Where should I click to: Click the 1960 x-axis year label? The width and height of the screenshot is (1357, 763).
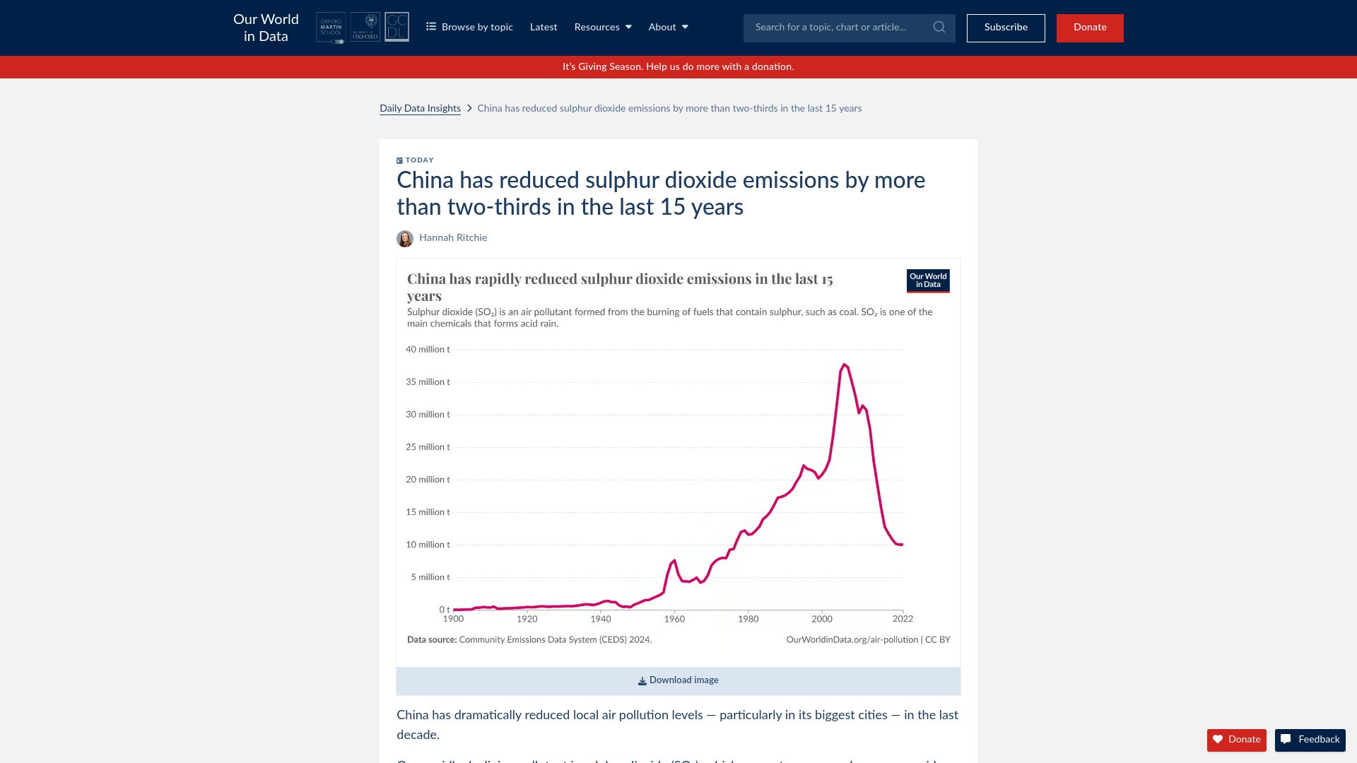click(674, 619)
